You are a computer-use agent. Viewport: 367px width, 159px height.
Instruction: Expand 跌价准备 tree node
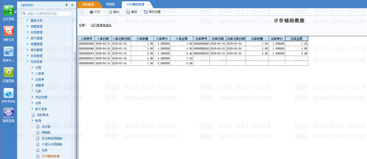click(32, 109)
